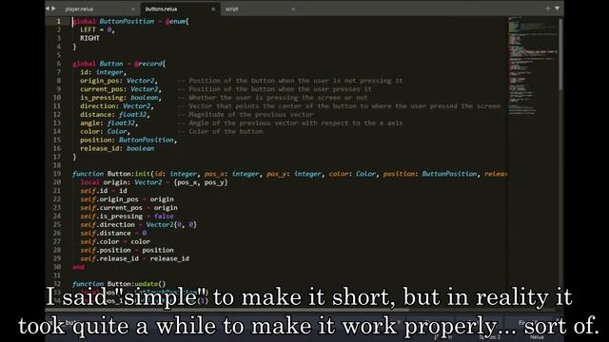The height and width of the screenshot is (342, 609).
Task: Click 'release_id: boolean' field on line 16
Action: pos(117,148)
